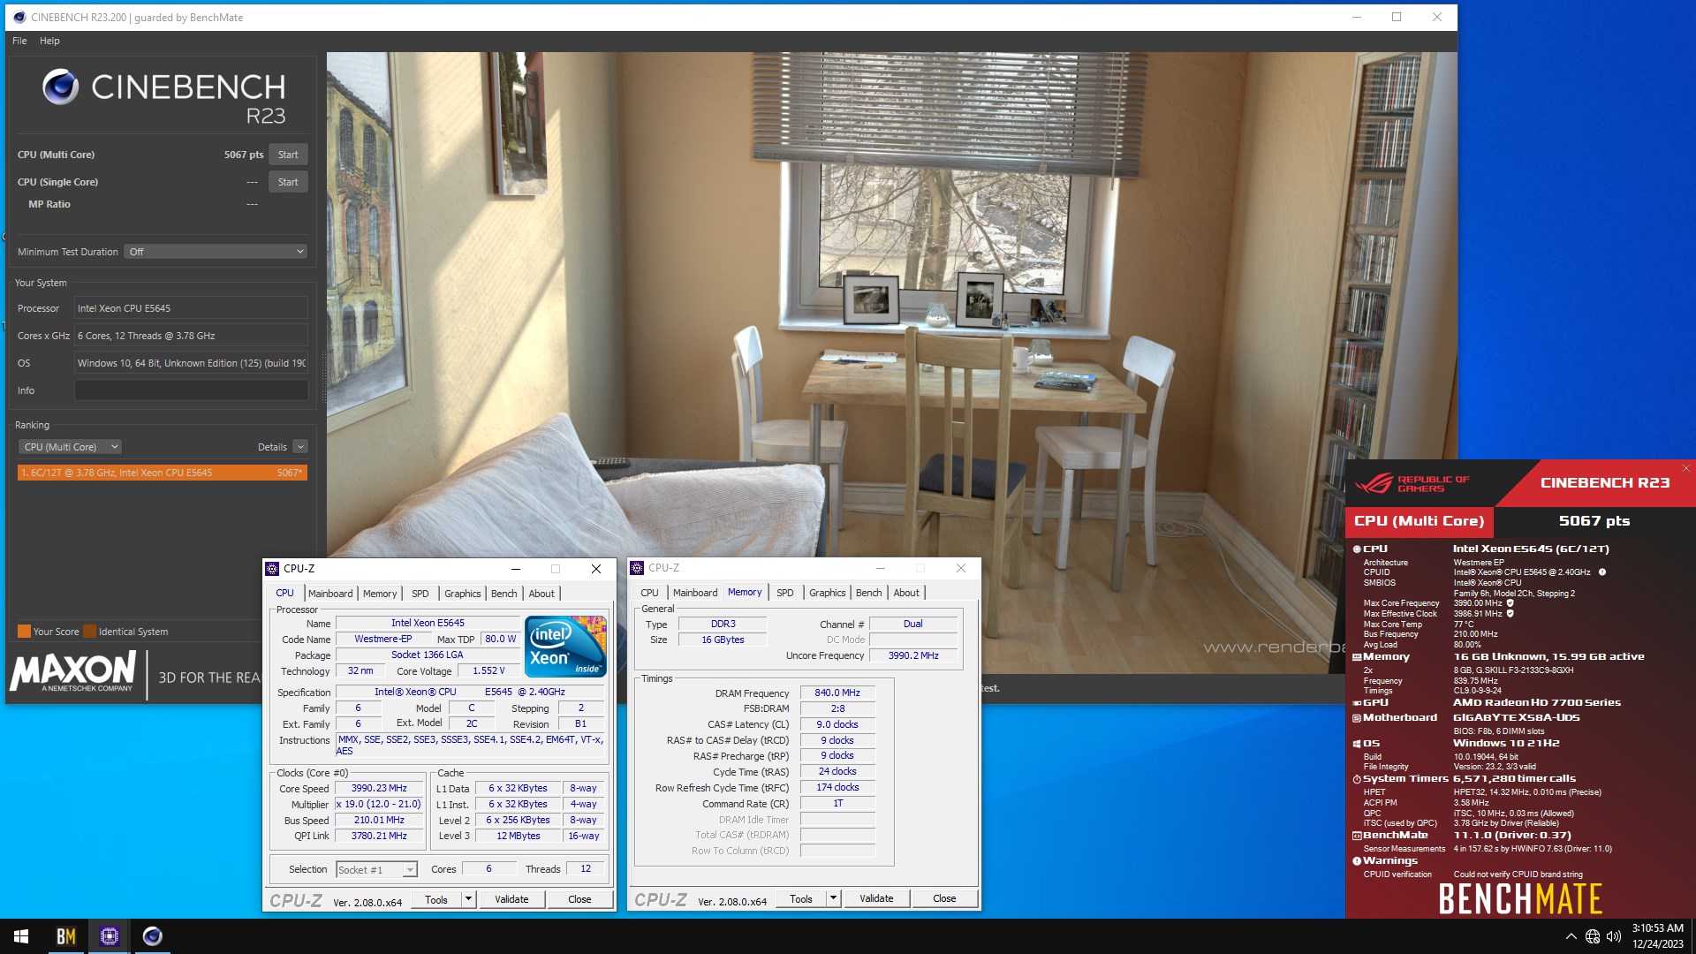1696x954 pixels.
Task: Click the Processor field in Your System
Action: pos(192,308)
